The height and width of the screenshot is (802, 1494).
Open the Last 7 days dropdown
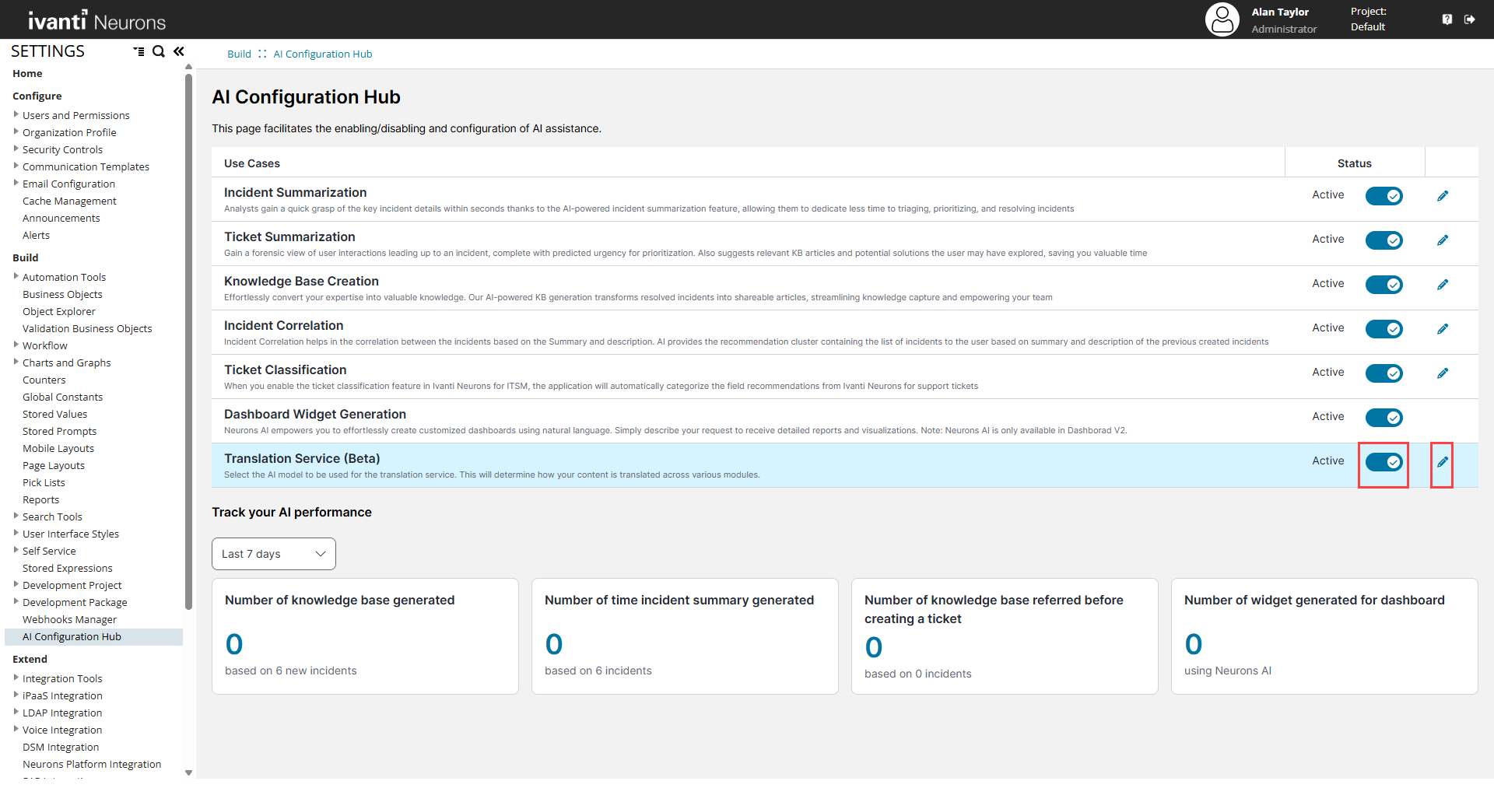(274, 554)
